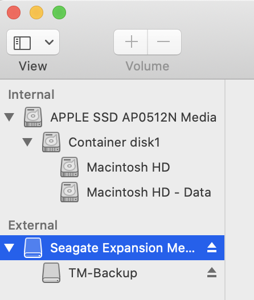The image size is (254, 300).
Task: Collapse the Seagate Expansion disk triangle
Action: point(9,248)
